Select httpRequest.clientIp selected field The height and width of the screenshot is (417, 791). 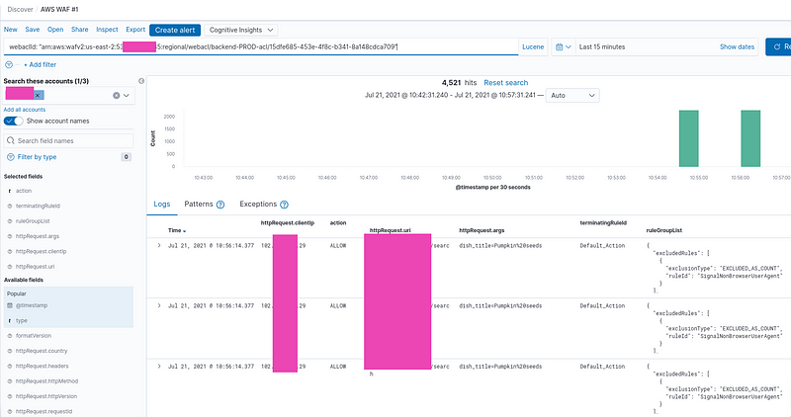pos(41,251)
